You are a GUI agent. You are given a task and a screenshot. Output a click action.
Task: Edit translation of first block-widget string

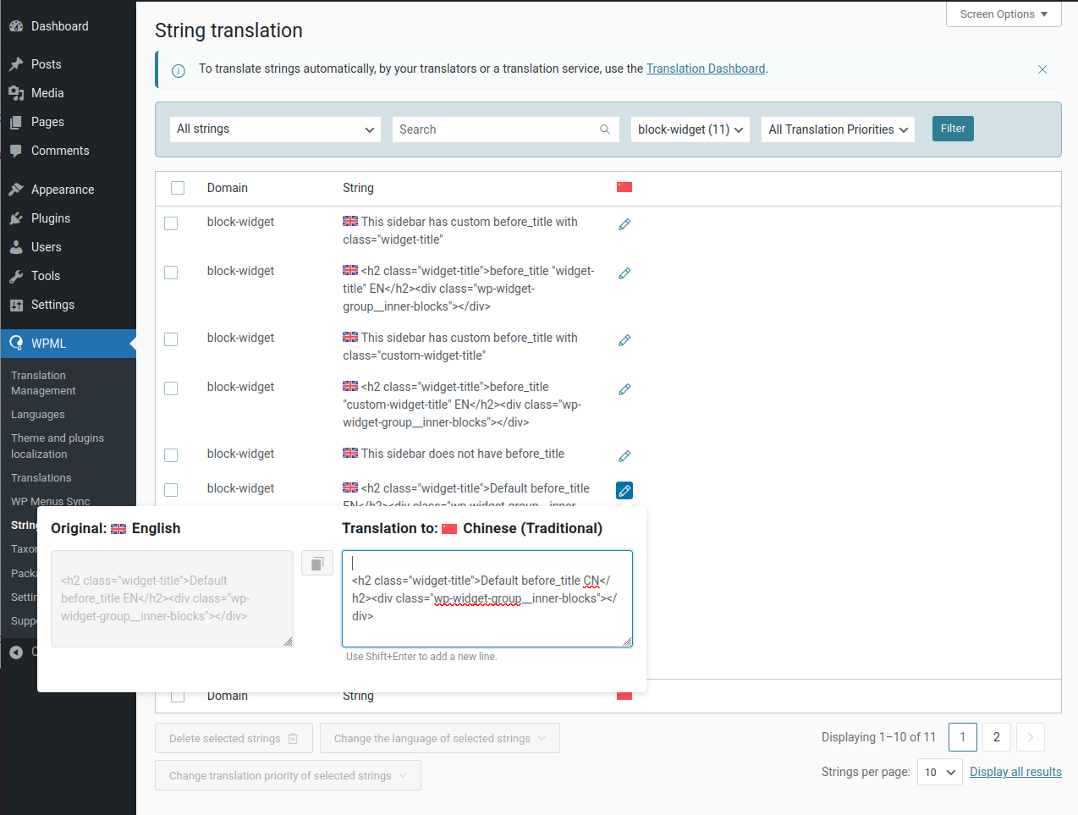tap(624, 224)
